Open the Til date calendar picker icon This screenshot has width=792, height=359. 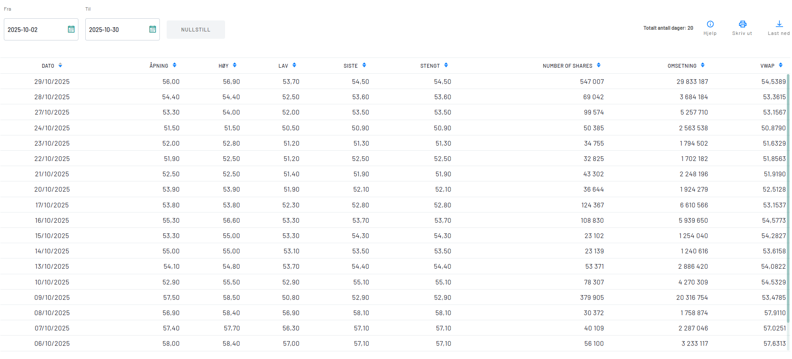pos(153,29)
